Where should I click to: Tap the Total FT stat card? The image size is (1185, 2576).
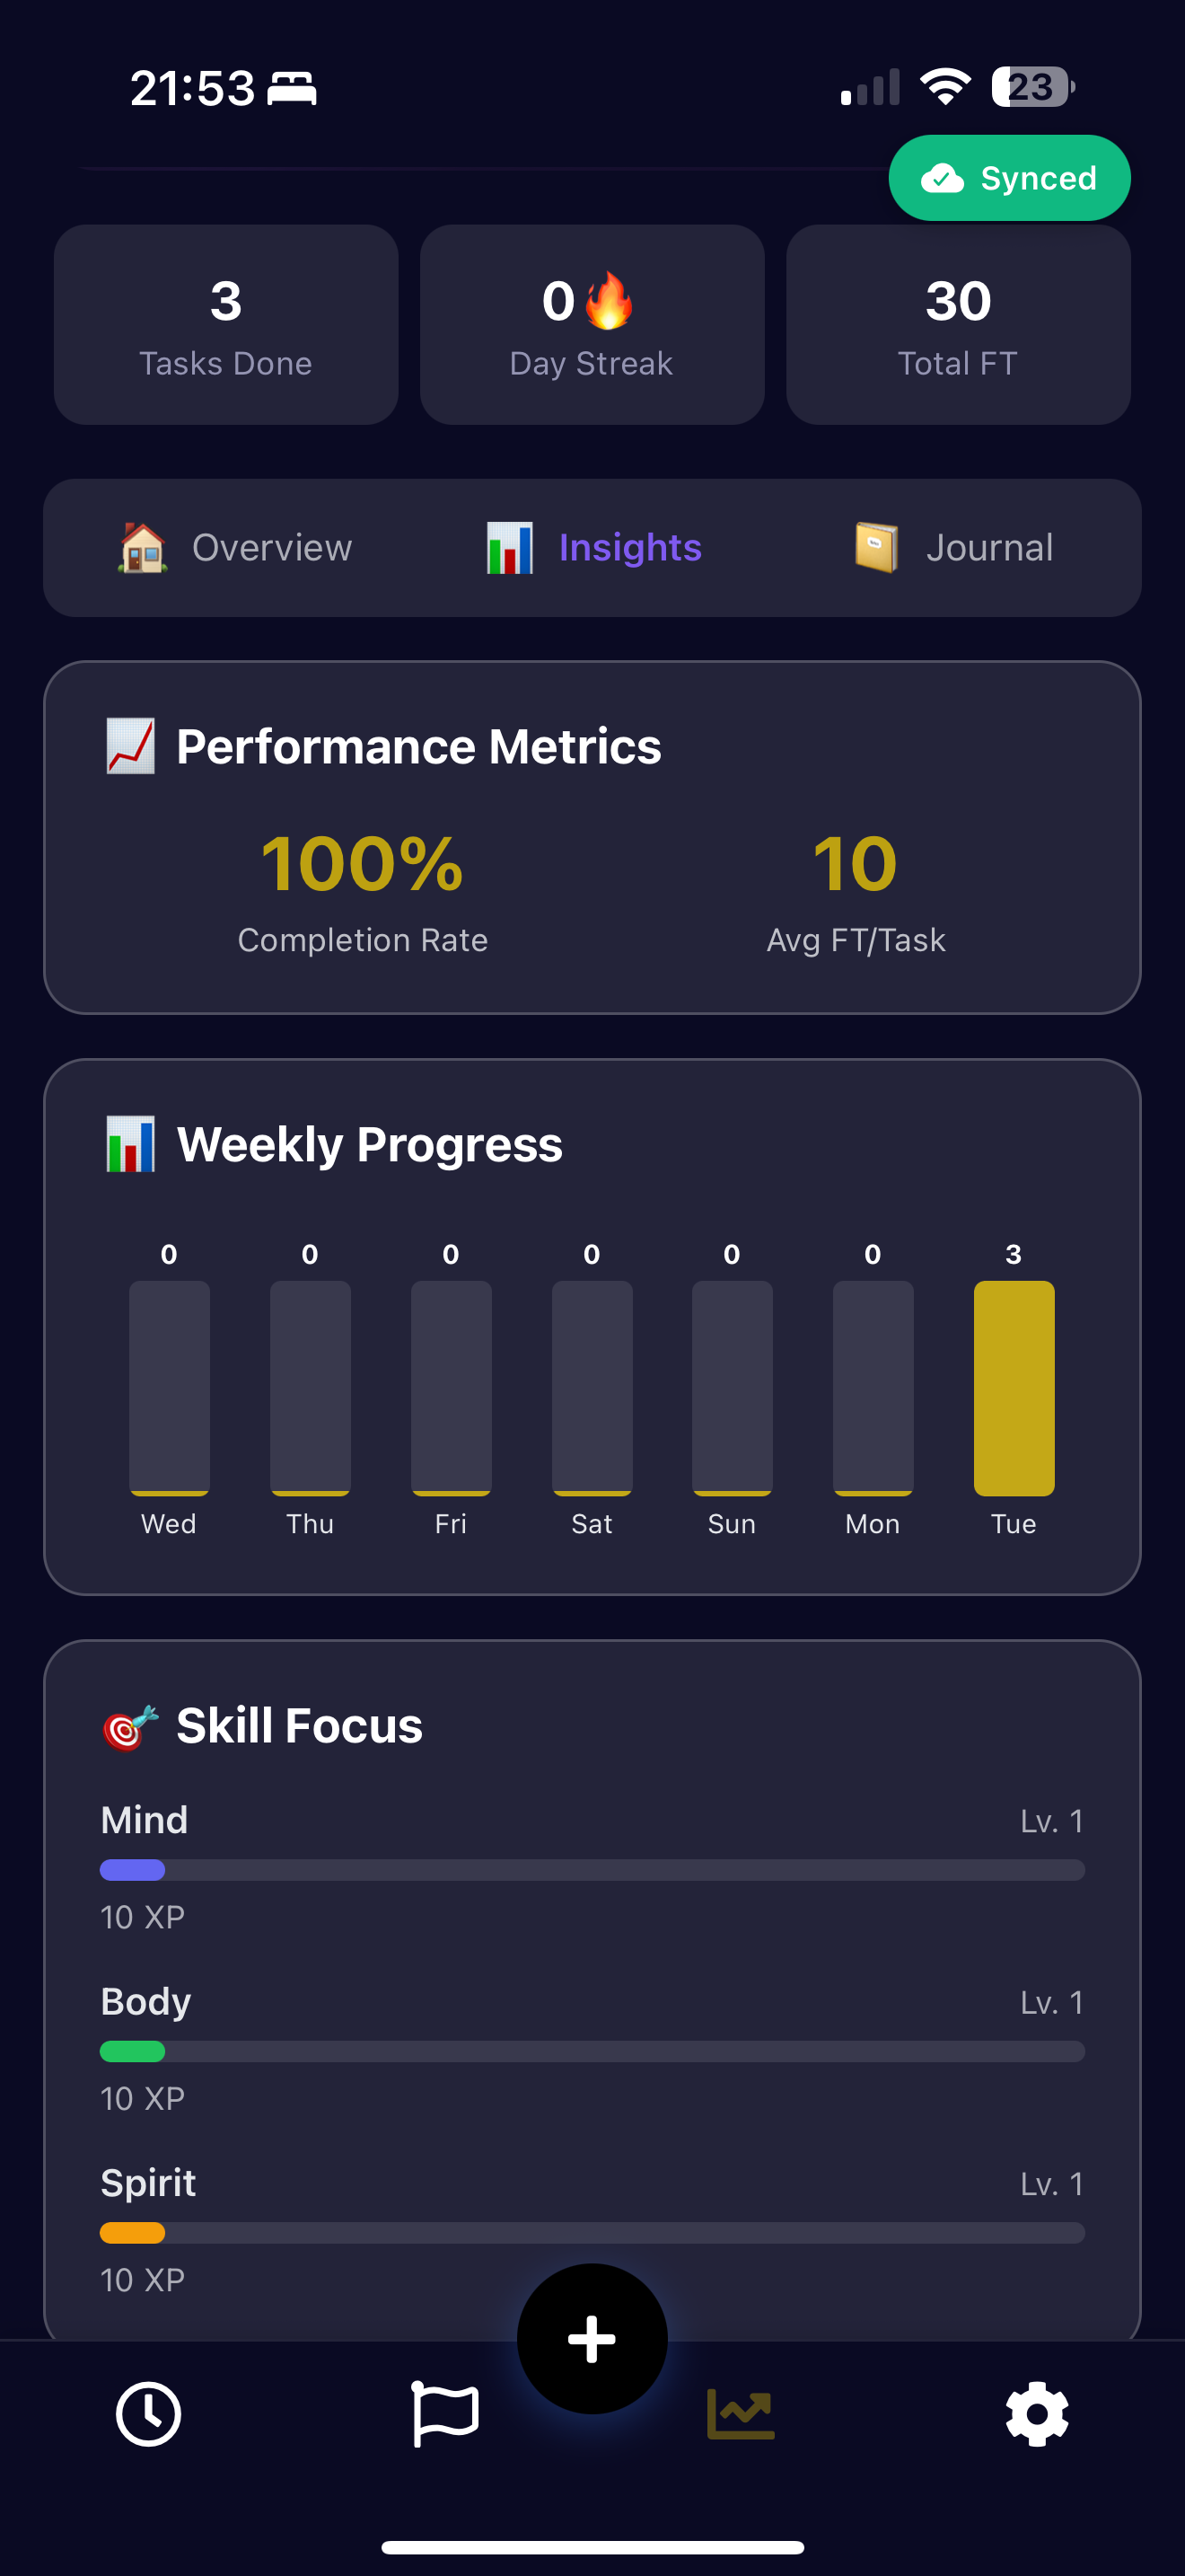click(957, 325)
